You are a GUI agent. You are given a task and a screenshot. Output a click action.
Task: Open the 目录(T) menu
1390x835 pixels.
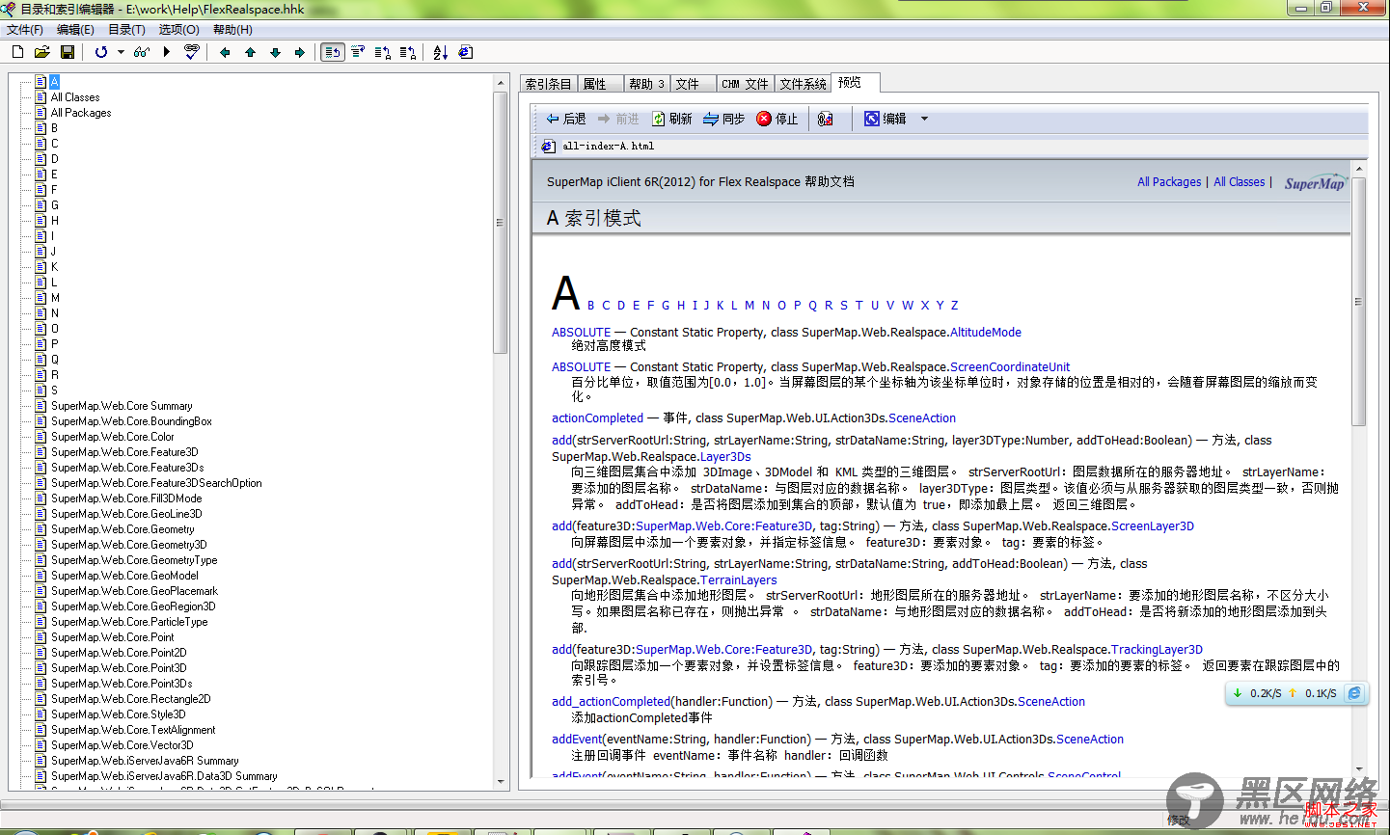tap(126, 30)
